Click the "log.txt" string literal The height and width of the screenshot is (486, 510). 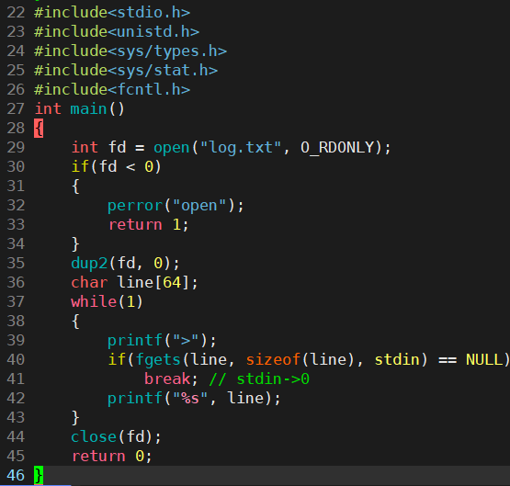coord(241,148)
